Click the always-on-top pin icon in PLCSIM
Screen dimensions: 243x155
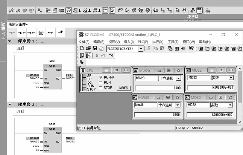[x=183, y=49]
